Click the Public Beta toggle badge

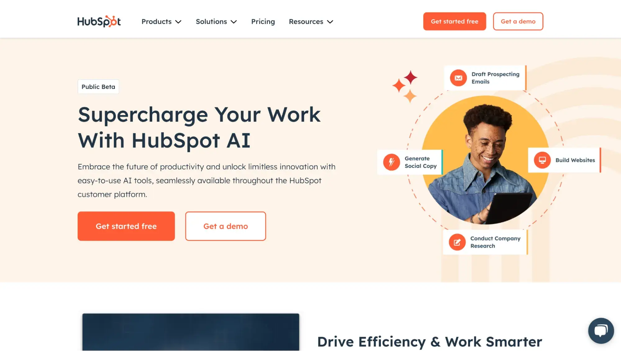[x=98, y=86]
